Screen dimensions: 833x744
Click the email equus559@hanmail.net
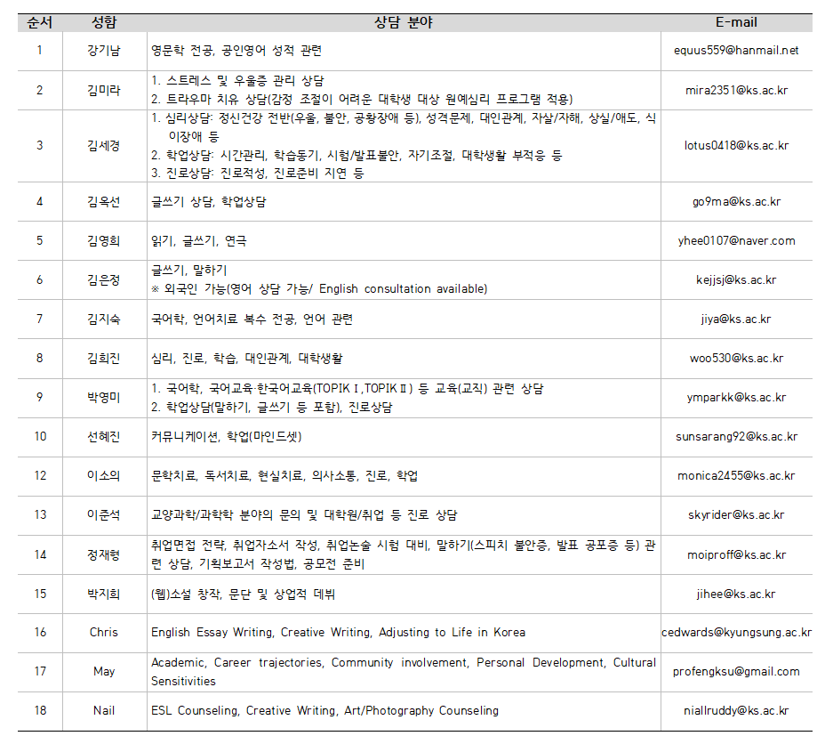point(736,51)
